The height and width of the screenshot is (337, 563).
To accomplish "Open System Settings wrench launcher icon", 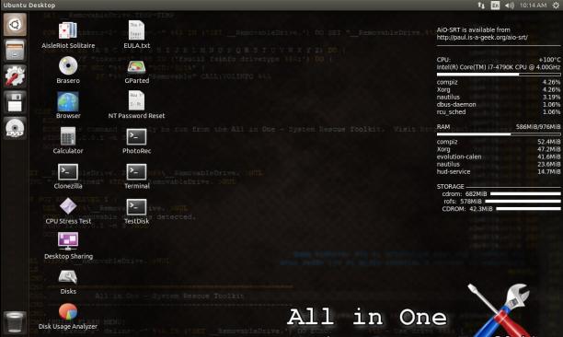I will coord(15,76).
